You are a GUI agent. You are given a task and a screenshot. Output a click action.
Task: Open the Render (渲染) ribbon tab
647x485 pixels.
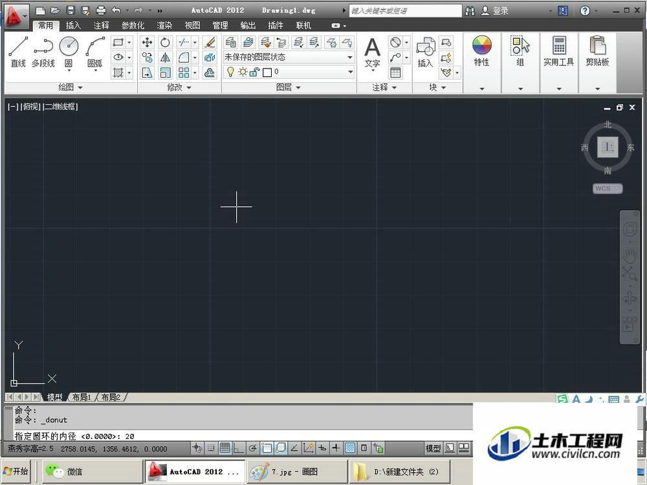[x=164, y=26]
